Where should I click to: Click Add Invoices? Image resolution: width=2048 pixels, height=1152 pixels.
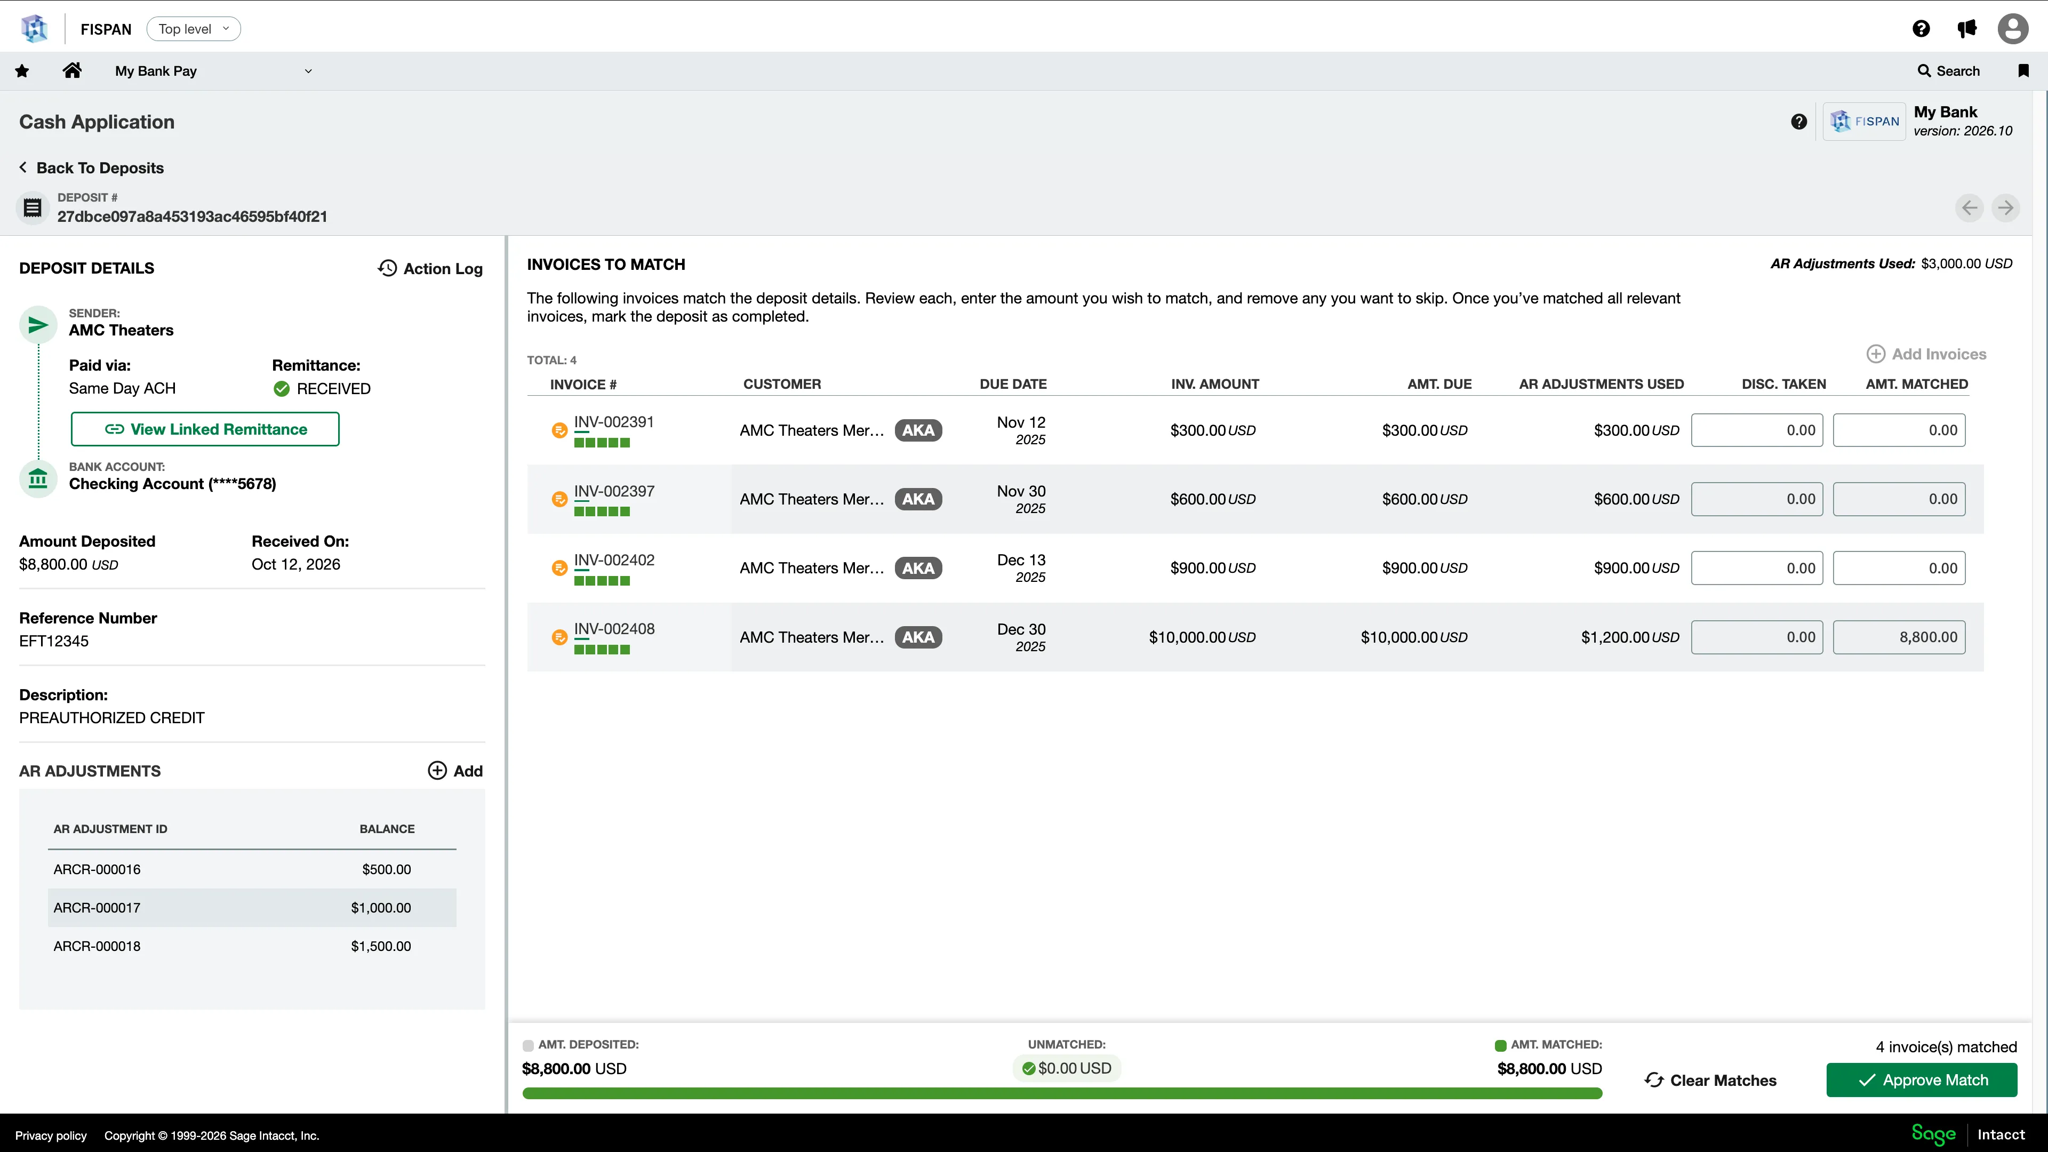(x=1926, y=355)
